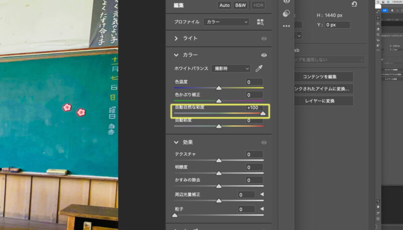The width and height of the screenshot is (403, 230).
Task: Toggle visibility eye for ライト panel
Action: coord(263,39)
